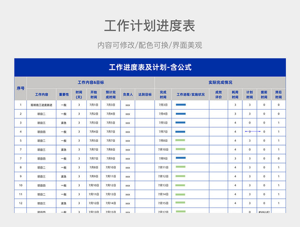Screen dimensions: 300x227
Task: Select the 序号 header cell
Action: click(x=21, y=88)
